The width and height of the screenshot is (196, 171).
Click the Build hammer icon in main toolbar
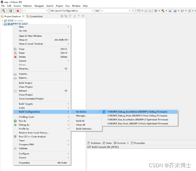coord(163,11)
